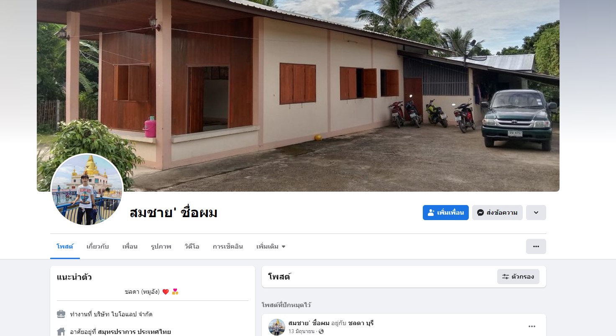
Task: Click the home icon next to อาศัยอยู่ที่
Action: pyautogui.click(x=61, y=332)
